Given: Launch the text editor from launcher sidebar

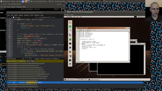Looking at the screenshot, I should pyautogui.click(x=70, y=31).
